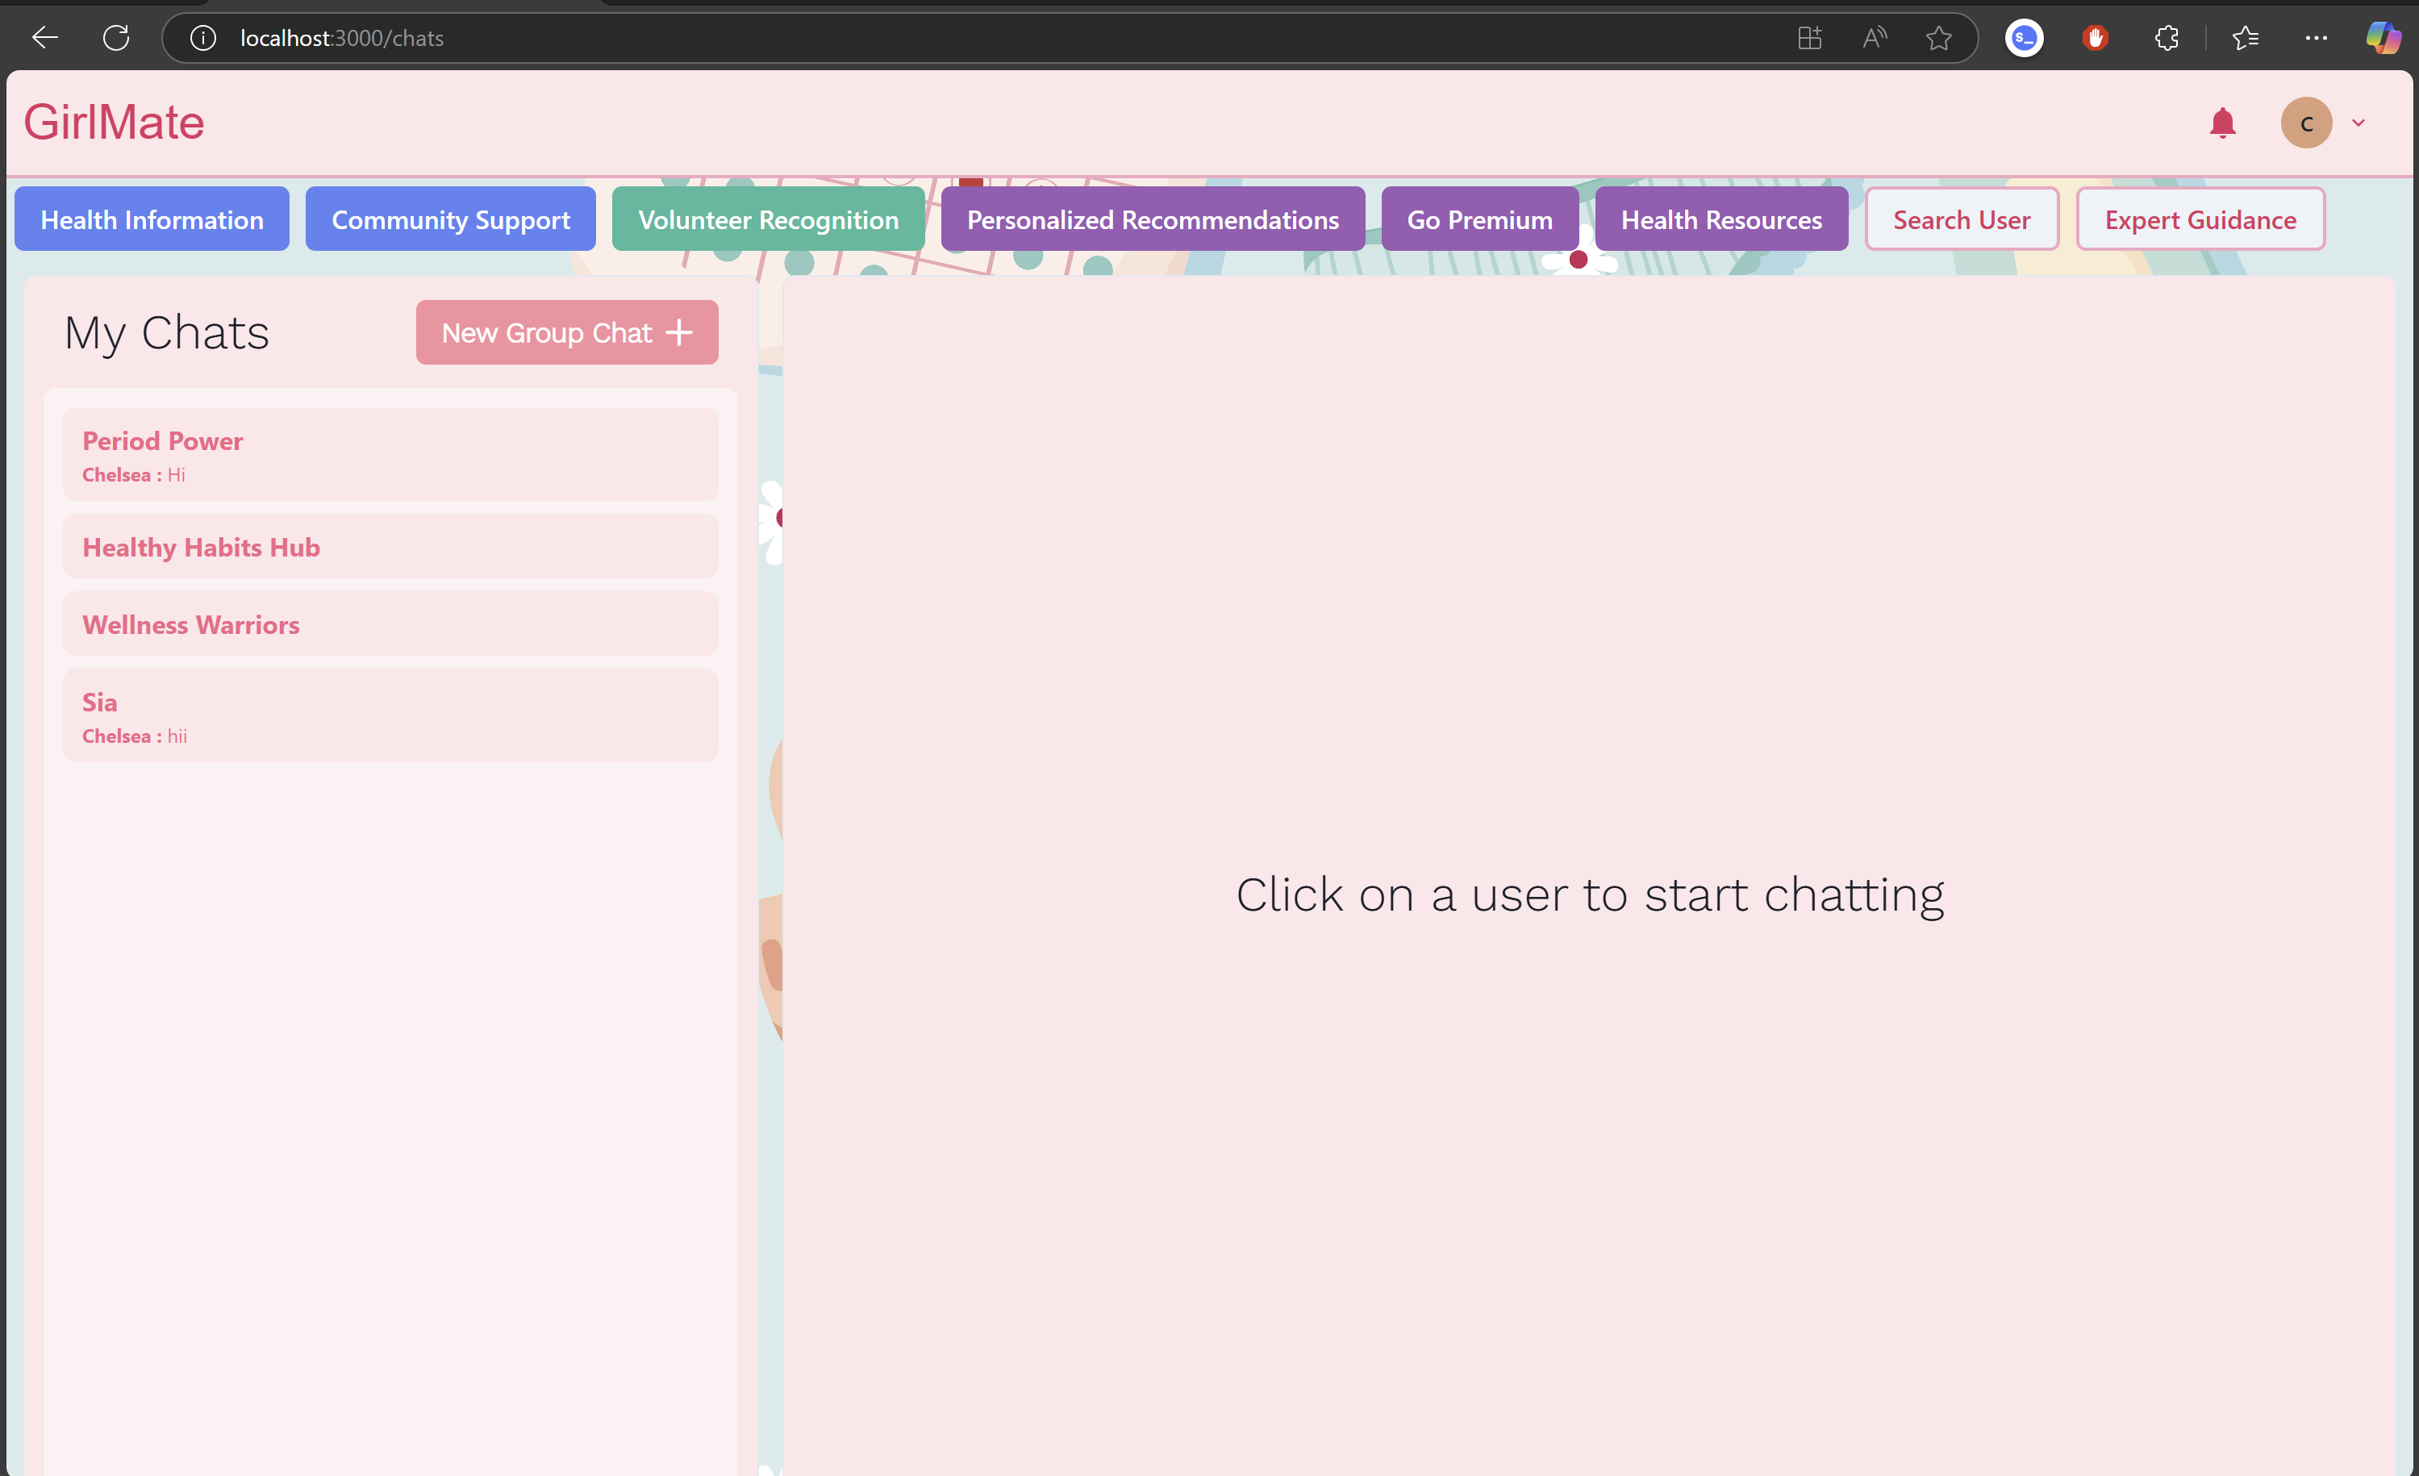The image size is (2419, 1476).
Task: Click the browser address bar URL
Action: (342, 38)
